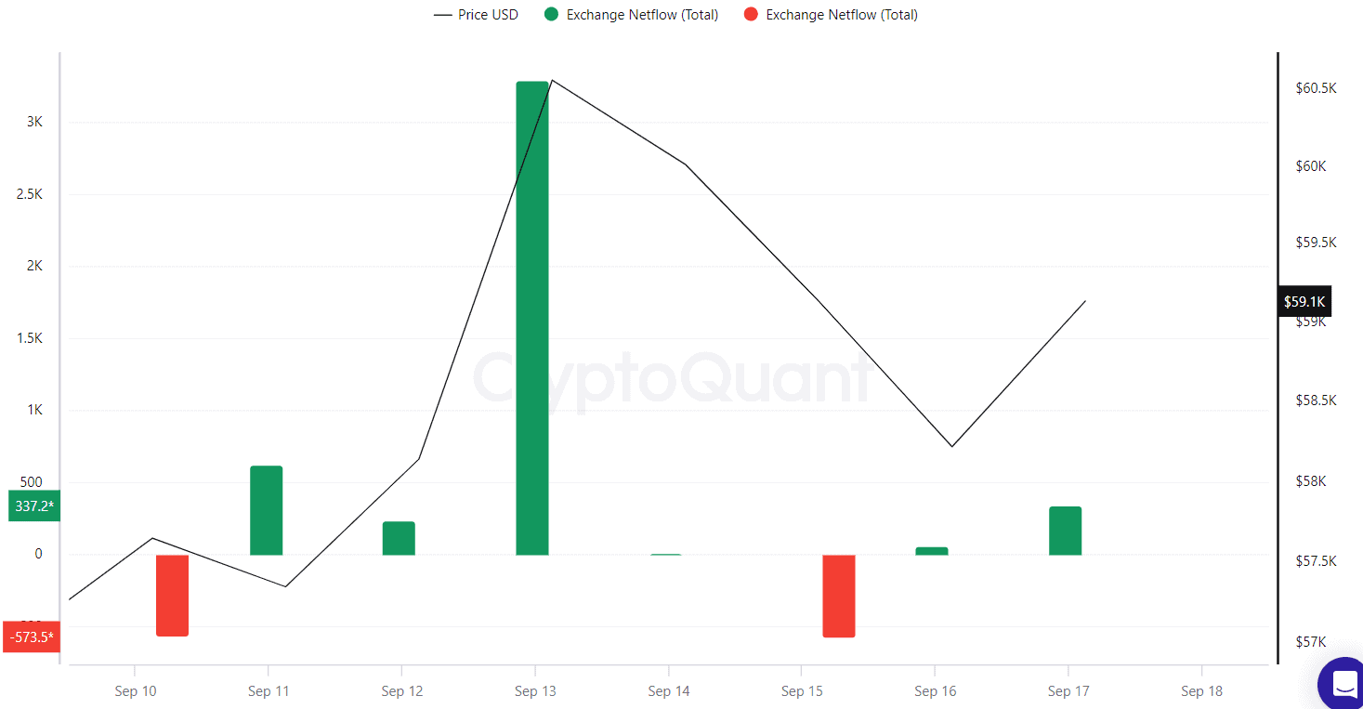Toggle the green Exchange Netflow legend label
This screenshot has height=709, width=1363.
click(642, 15)
